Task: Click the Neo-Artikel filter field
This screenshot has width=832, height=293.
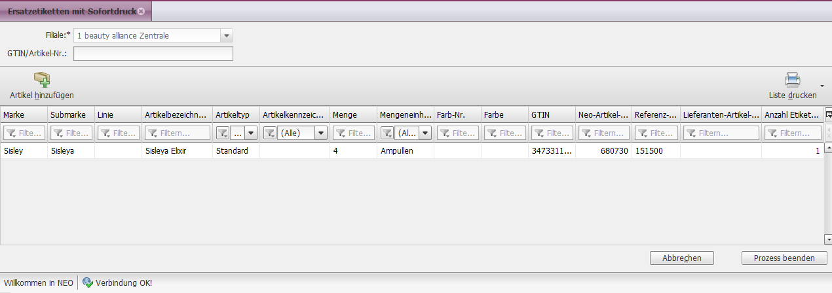Action: [x=604, y=133]
